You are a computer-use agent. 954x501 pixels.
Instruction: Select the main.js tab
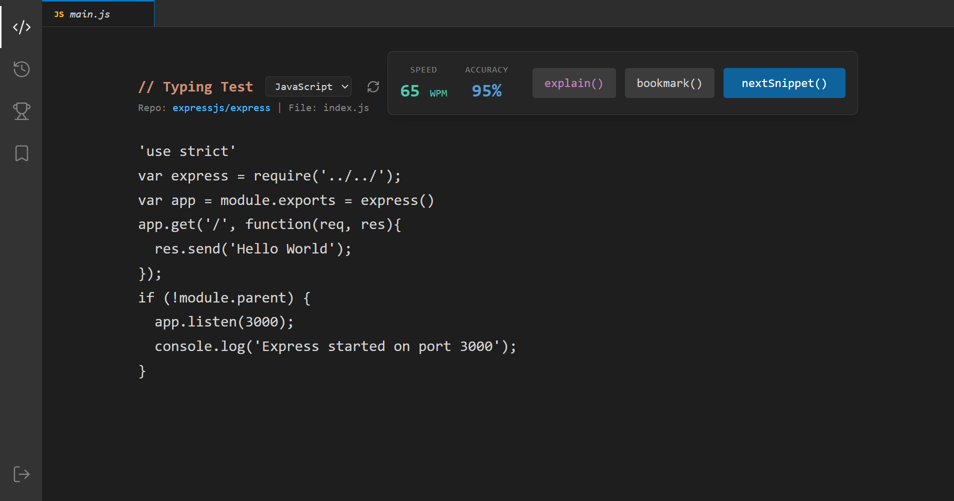click(x=98, y=14)
